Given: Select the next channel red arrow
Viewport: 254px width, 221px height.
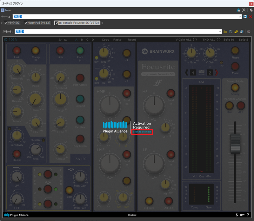Looking at the screenshot, I should pyautogui.click(x=217, y=73).
